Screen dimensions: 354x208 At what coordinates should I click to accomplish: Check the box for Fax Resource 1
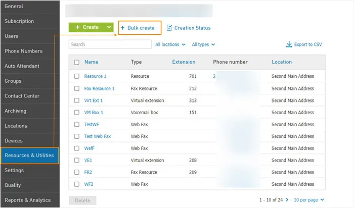(x=77, y=88)
